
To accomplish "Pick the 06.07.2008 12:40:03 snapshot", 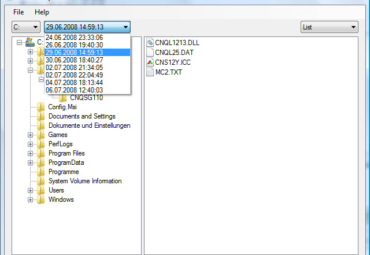I will point(74,90).
